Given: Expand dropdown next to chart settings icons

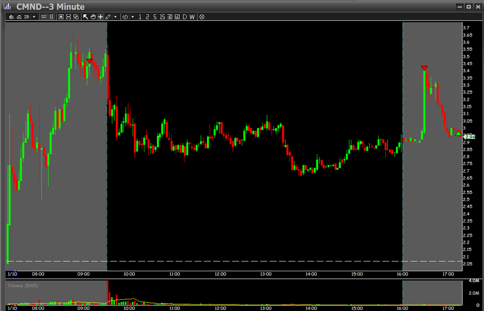Looking at the screenshot, I should point(34,17).
